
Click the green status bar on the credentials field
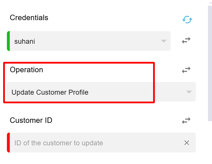pyautogui.click(x=8, y=41)
